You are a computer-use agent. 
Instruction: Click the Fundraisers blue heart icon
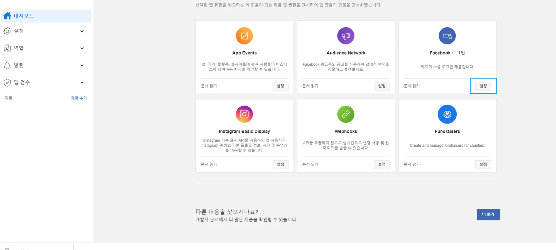pos(447,114)
